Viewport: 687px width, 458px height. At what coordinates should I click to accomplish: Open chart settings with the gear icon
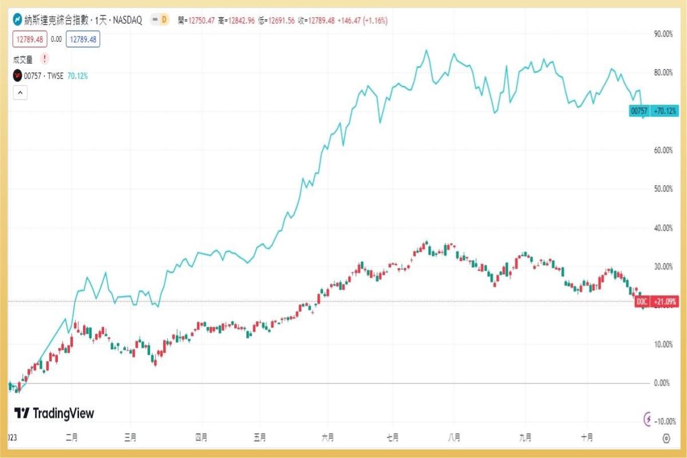coord(666,438)
